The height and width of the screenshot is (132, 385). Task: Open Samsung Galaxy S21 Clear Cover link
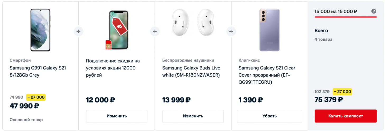point(267,75)
